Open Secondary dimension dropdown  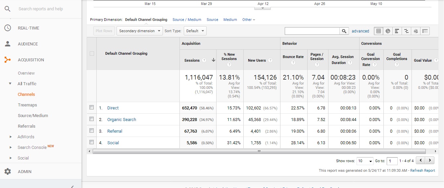(139, 31)
